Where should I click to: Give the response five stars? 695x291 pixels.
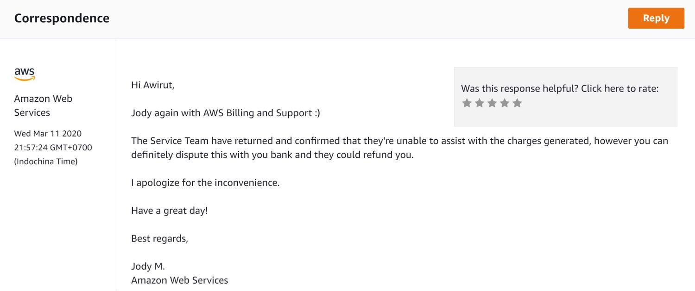point(517,103)
